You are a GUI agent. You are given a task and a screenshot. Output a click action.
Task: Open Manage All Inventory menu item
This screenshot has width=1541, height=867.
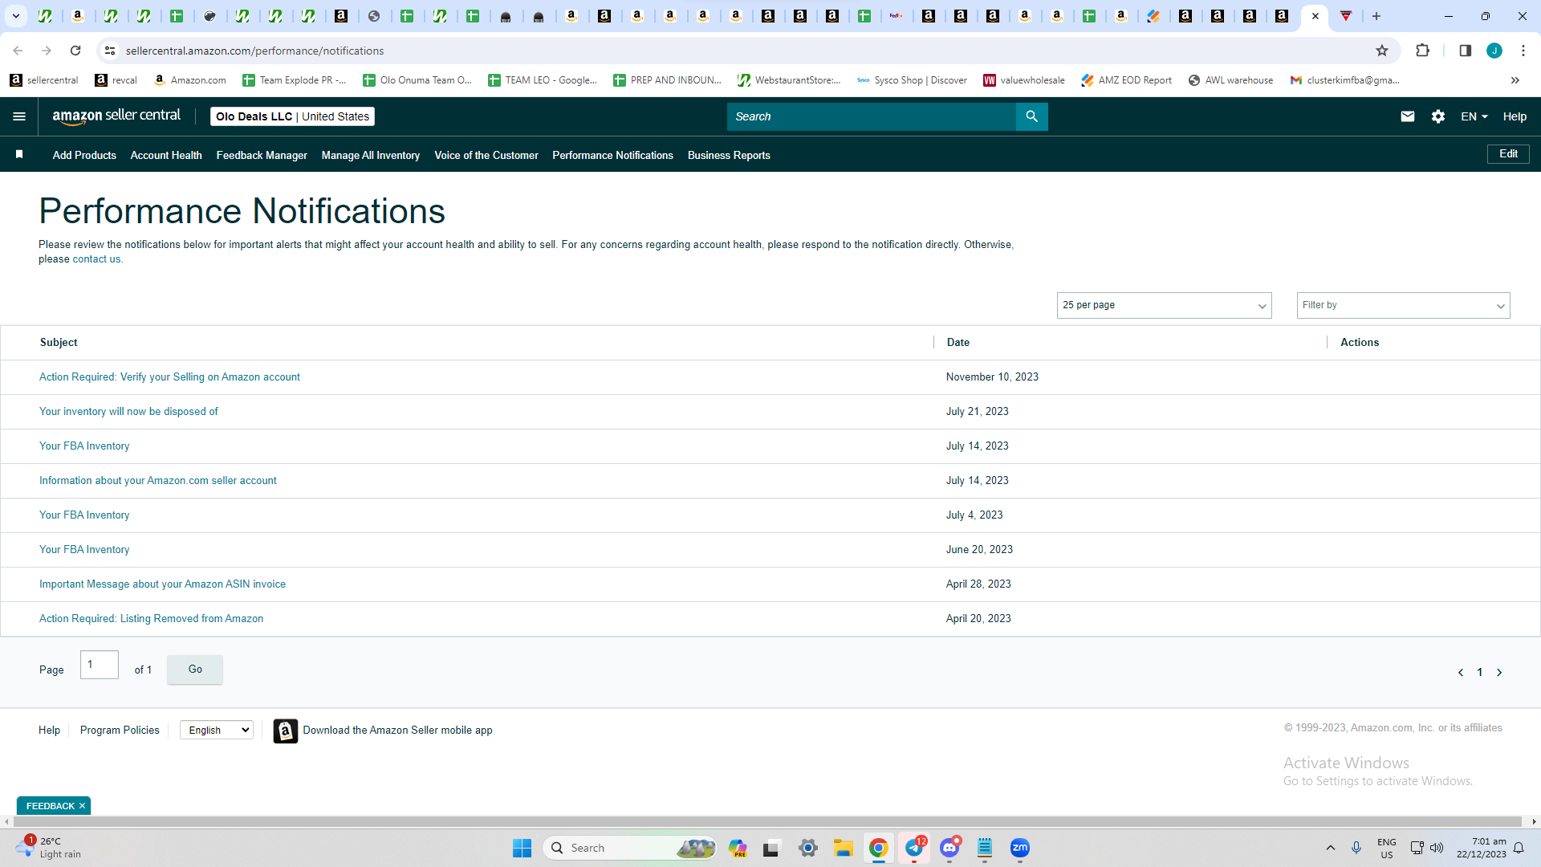click(x=371, y=155)
